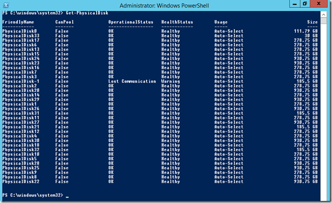The height and width of the screenshot is (203, 332).
Task: Click the Administrator: Windows PowerShell title text
Action: click(164, 5)
